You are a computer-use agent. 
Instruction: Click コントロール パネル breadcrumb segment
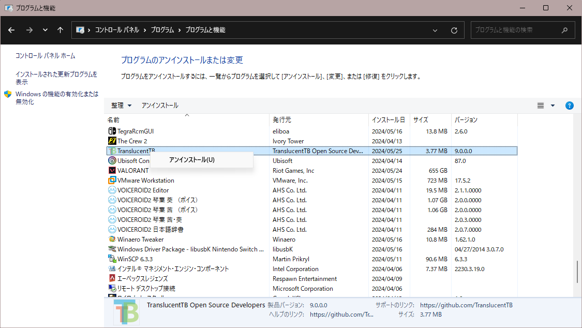tap(117, 30)
